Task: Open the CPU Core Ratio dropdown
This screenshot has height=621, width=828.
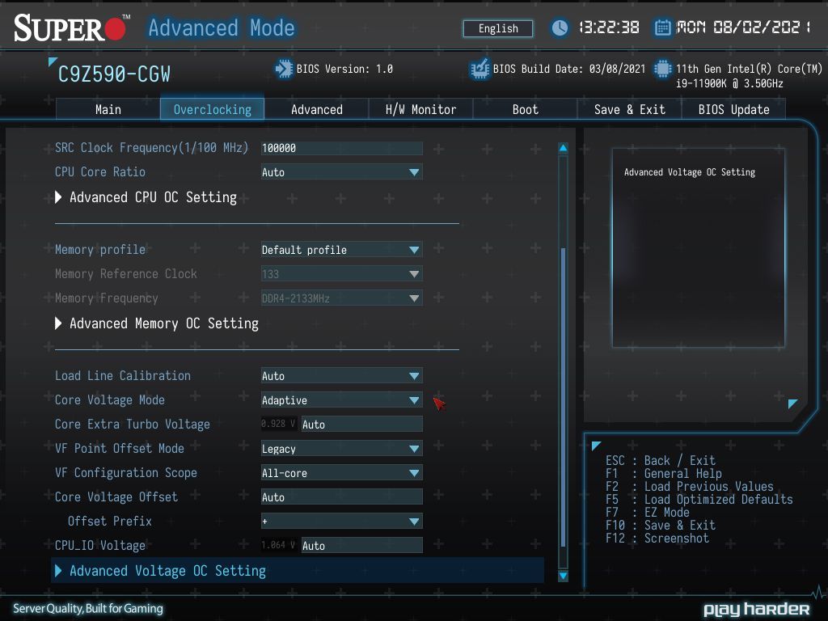Action: pos(342,172)
